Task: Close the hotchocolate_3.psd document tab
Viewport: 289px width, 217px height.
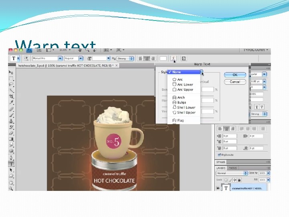Action: (116, 66)
